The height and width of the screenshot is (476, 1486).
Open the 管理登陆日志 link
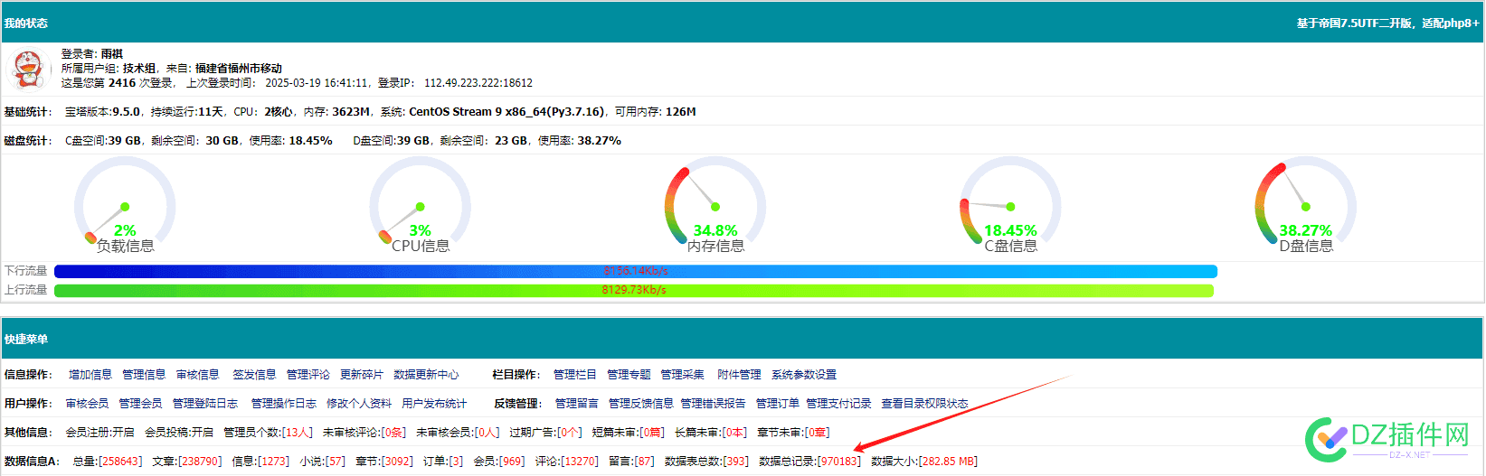tap(205, 404)
